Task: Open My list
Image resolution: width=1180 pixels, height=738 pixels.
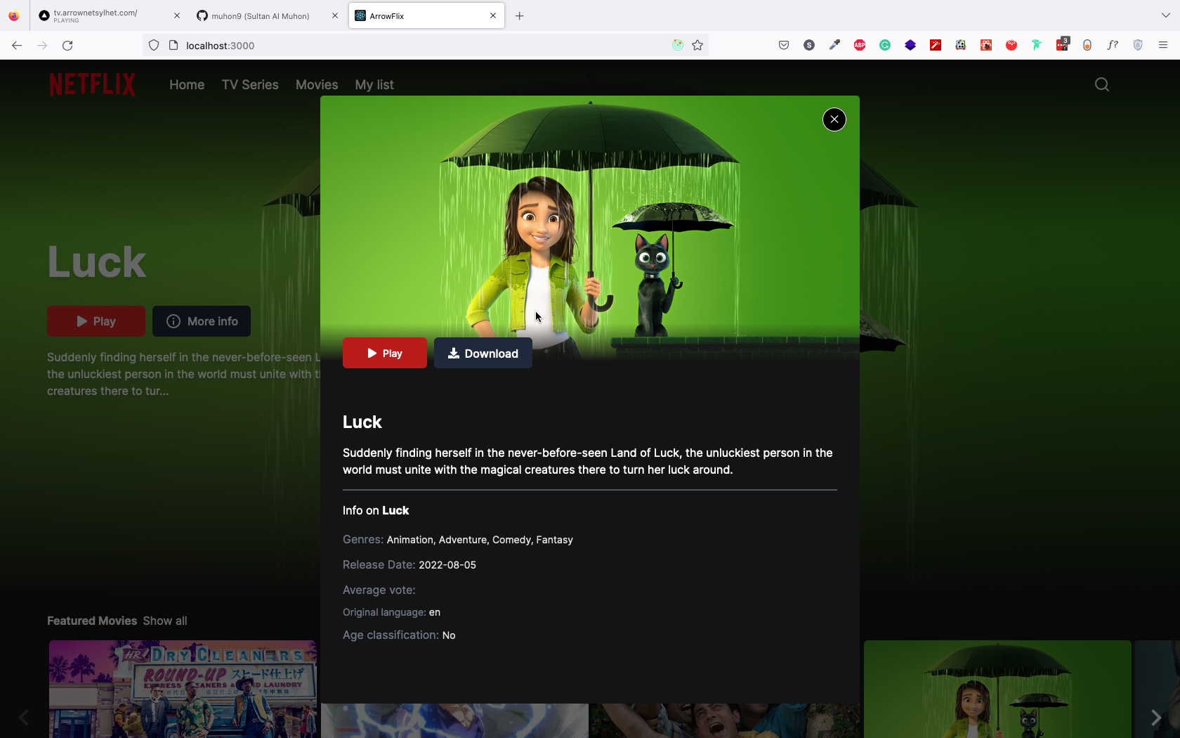Action: pos(374,84)
